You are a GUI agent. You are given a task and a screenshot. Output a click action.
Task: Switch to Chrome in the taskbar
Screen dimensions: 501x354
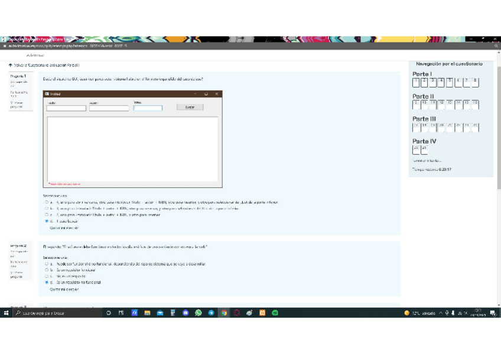pyautogui.click(x=224, y=313)
